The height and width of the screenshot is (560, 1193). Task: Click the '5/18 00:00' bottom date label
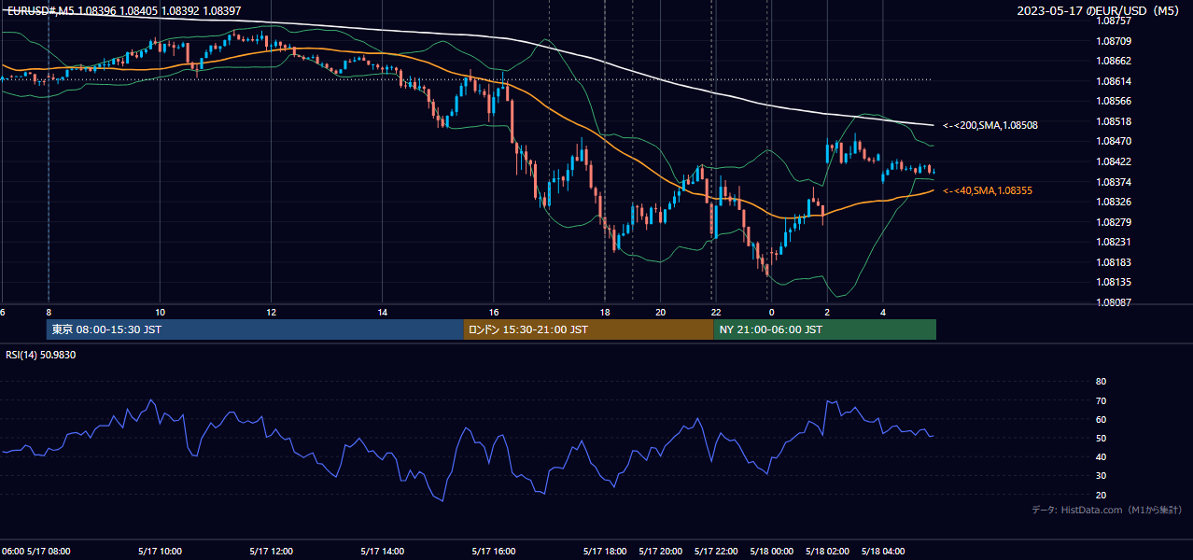tap(772, 552)
